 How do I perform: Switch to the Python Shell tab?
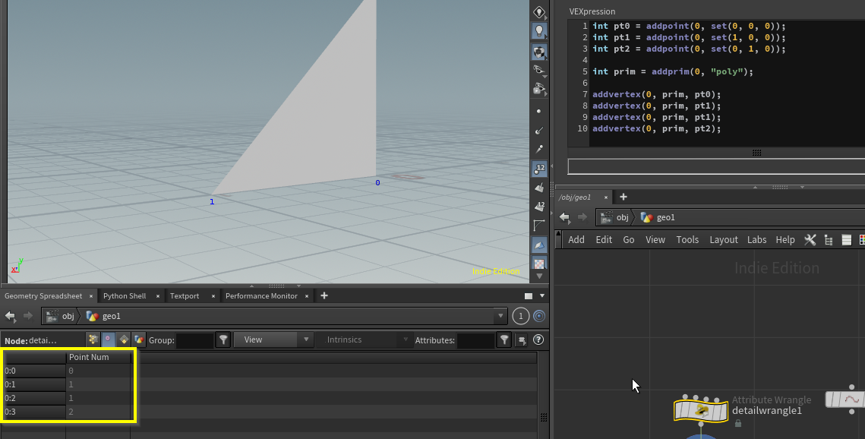pos(125,295)
